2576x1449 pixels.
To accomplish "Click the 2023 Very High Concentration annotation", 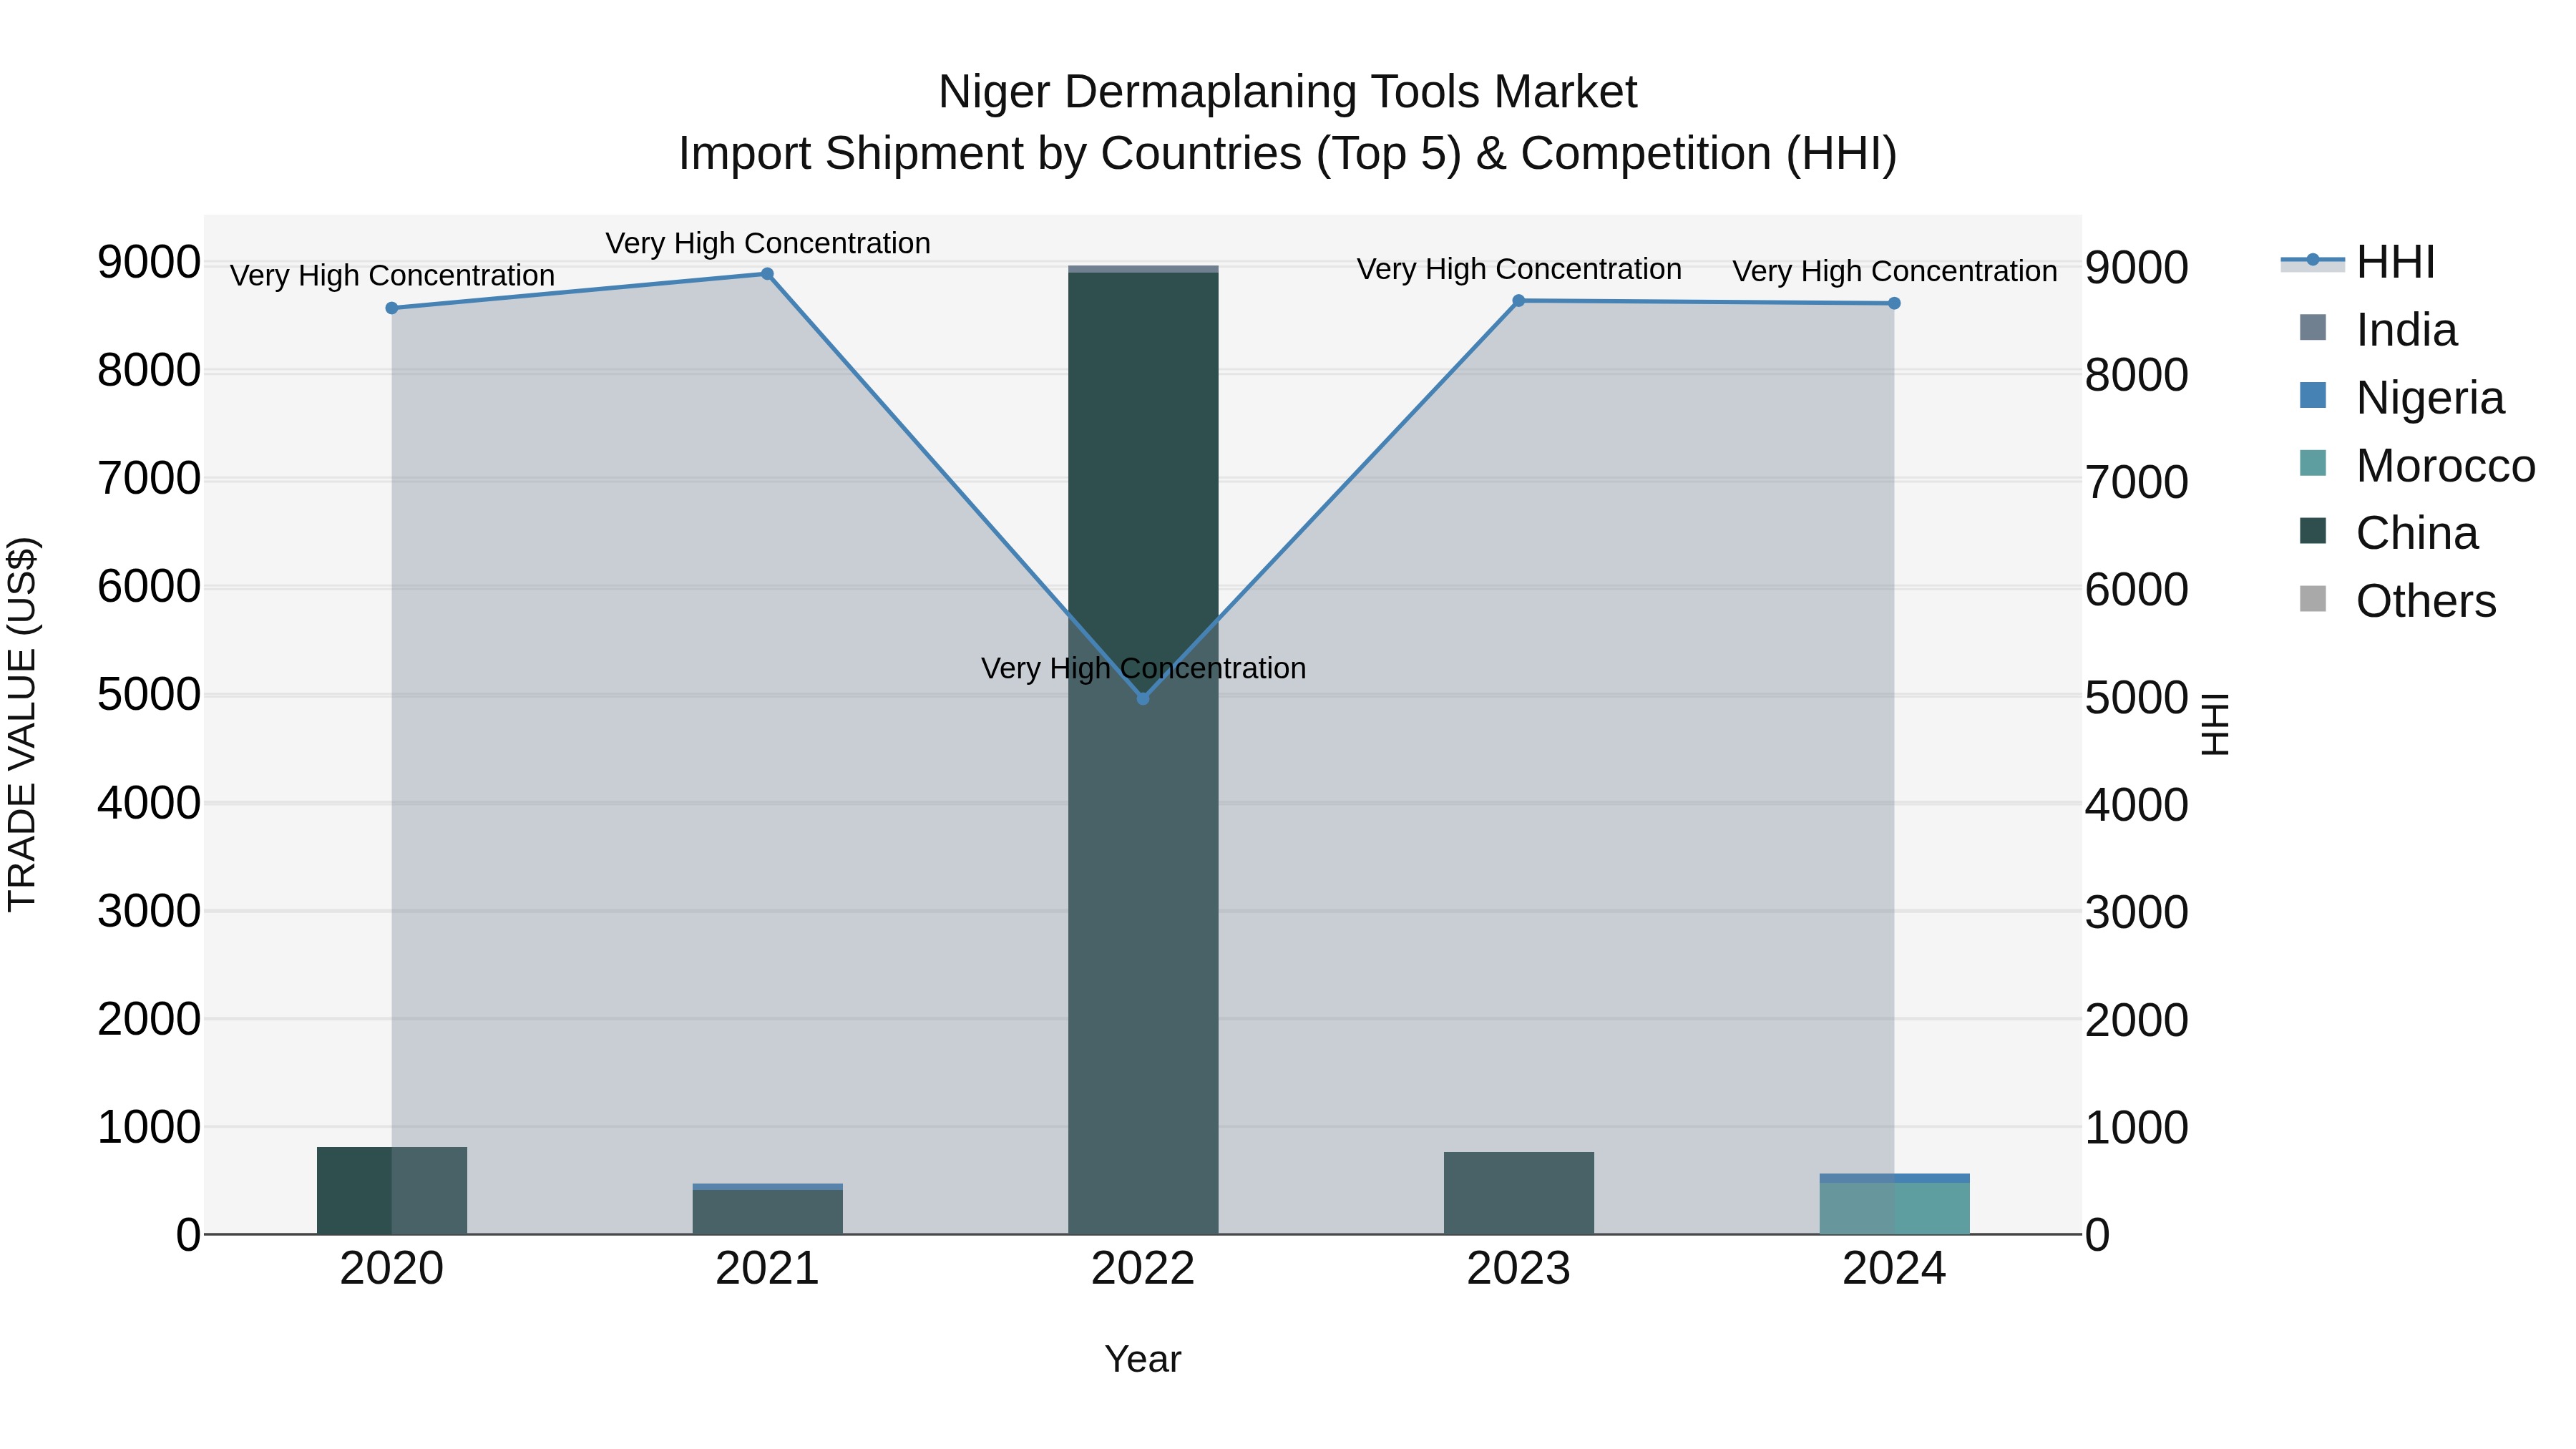I will 1519,269.
